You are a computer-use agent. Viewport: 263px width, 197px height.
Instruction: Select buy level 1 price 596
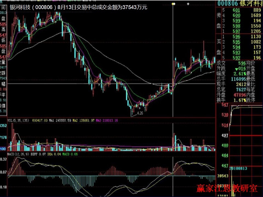pos(236,37)
